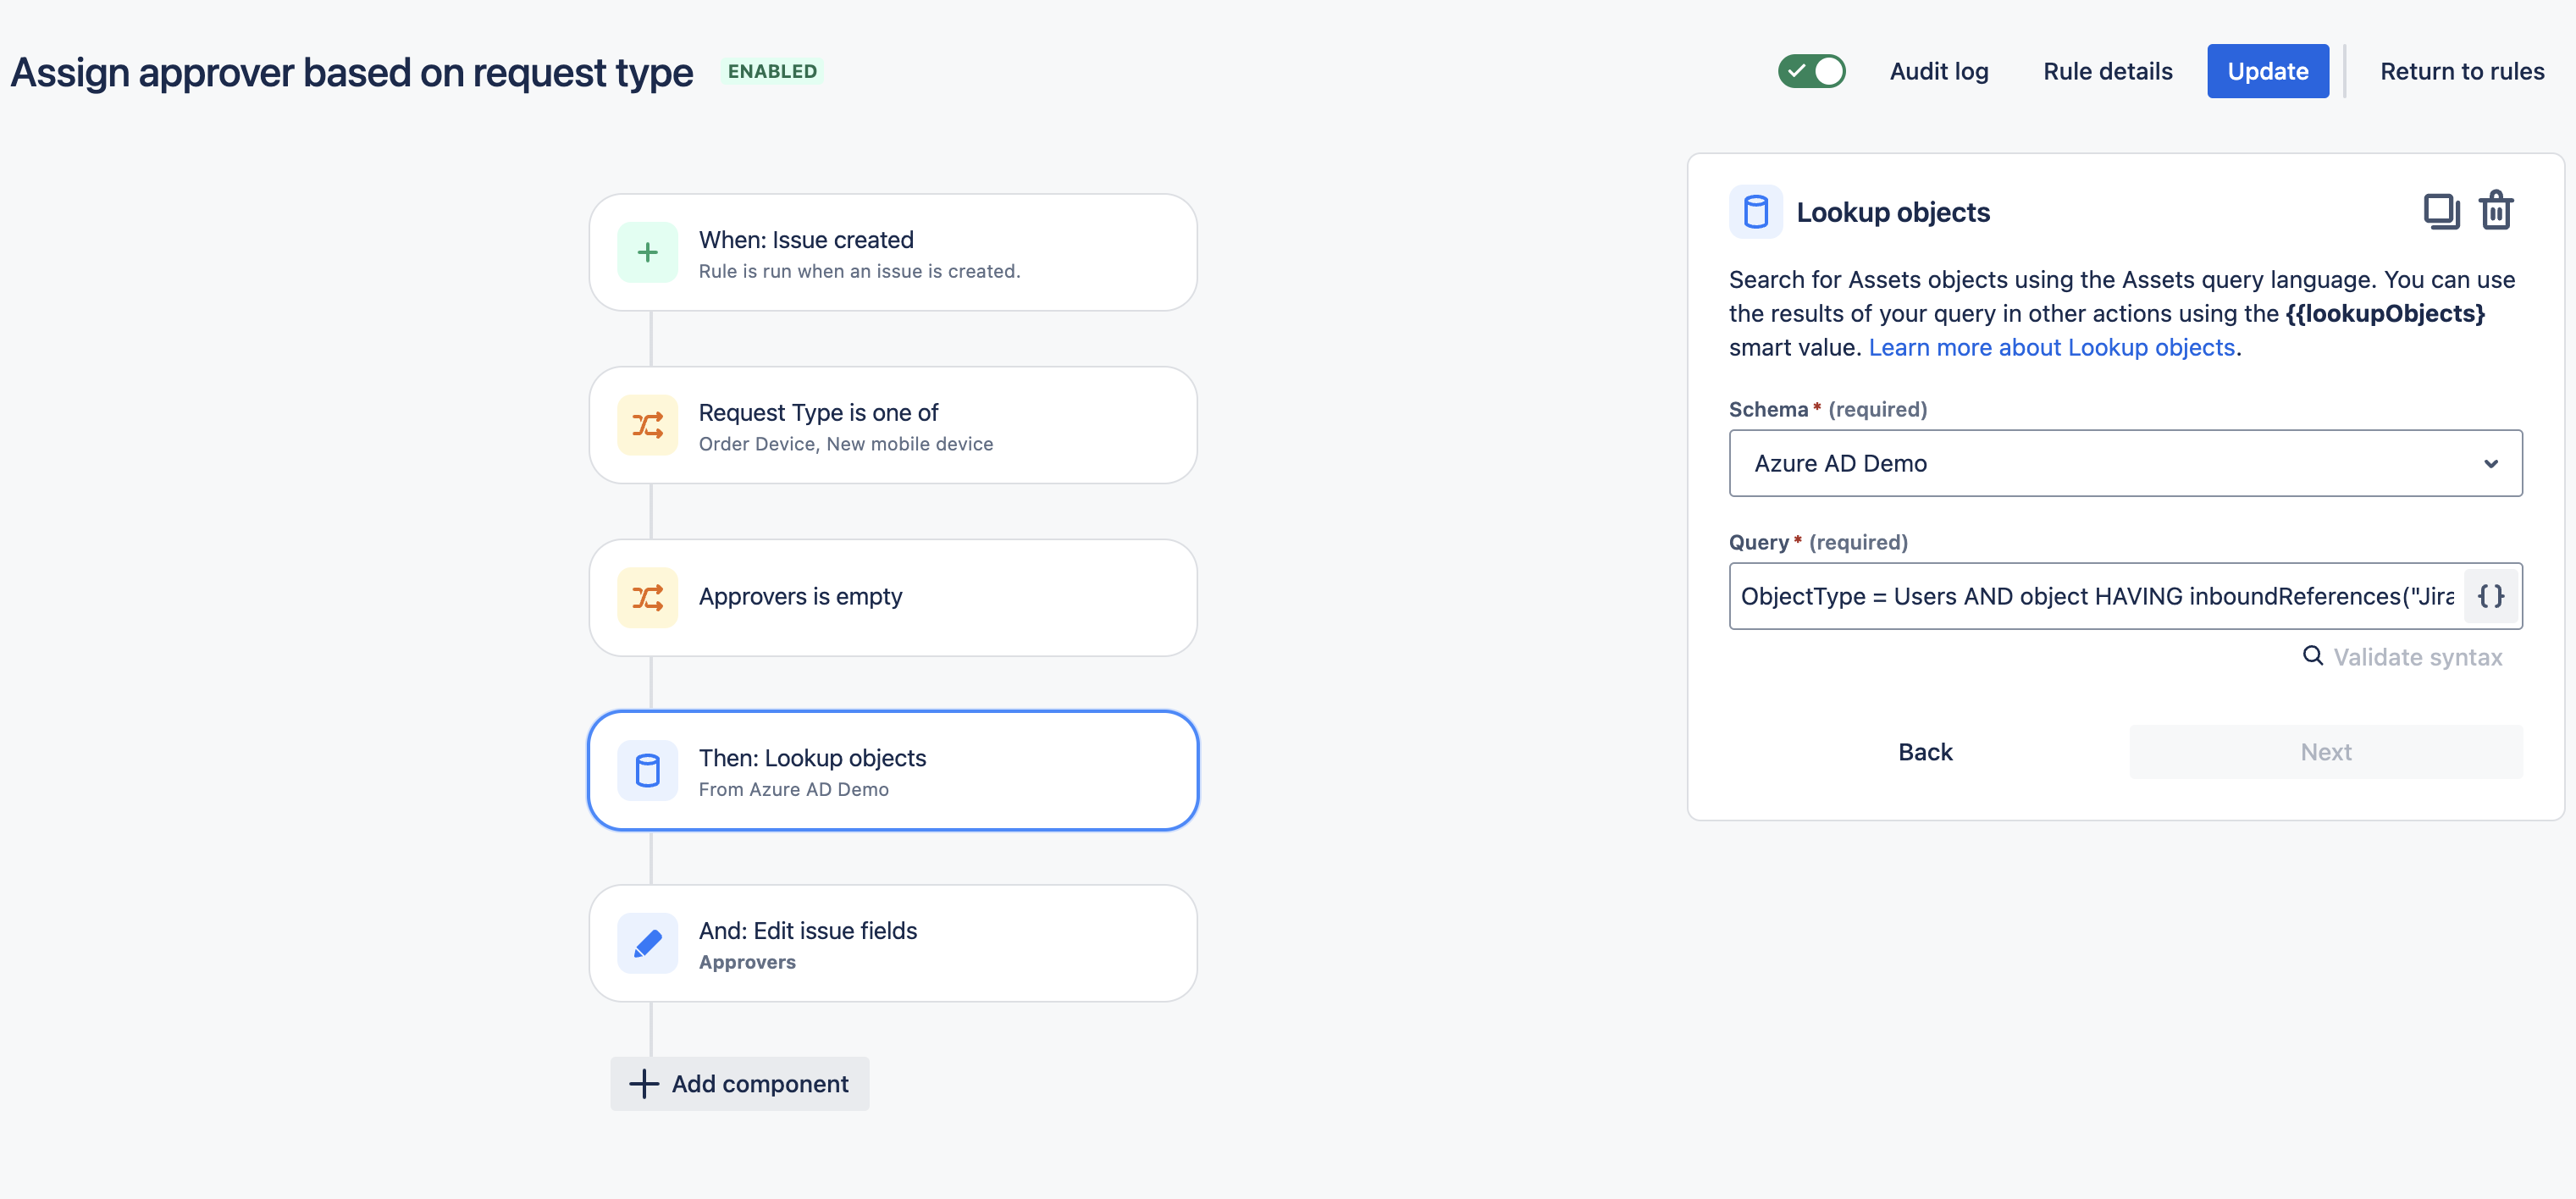Toggle the ENABLED status badge

pos(772,71)
